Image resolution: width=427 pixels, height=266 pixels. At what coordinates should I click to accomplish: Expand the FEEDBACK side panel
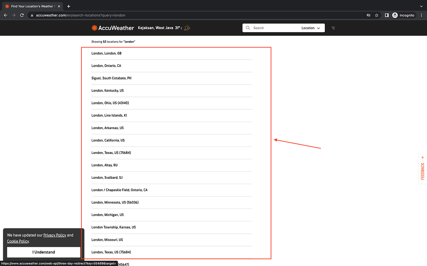point(422,170)
